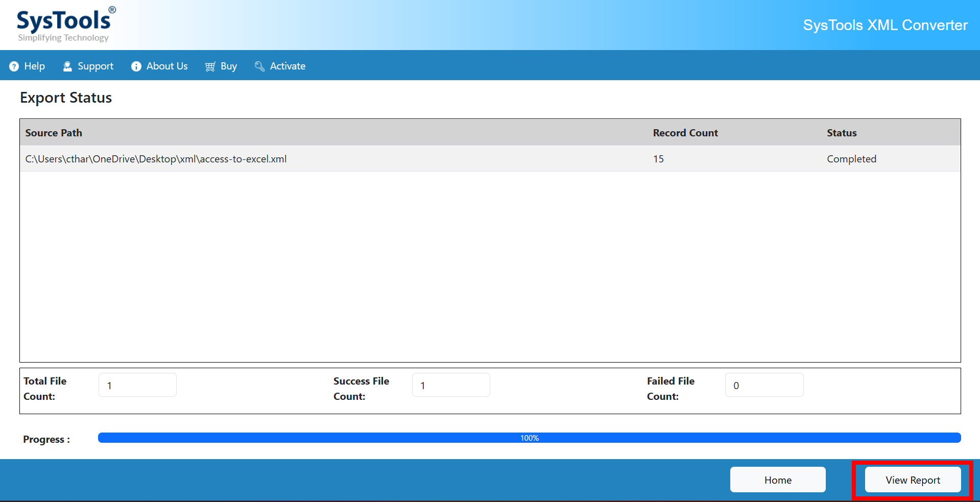Open the About Us menu item
This screenshot has height=502, width=980.
click(x=159, y=66)
